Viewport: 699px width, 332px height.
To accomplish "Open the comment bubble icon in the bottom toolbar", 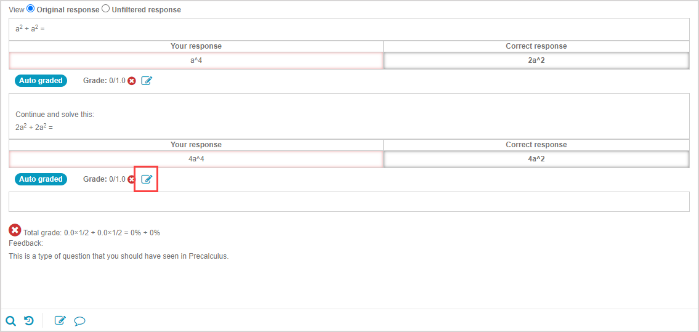I will click(79, 320).
